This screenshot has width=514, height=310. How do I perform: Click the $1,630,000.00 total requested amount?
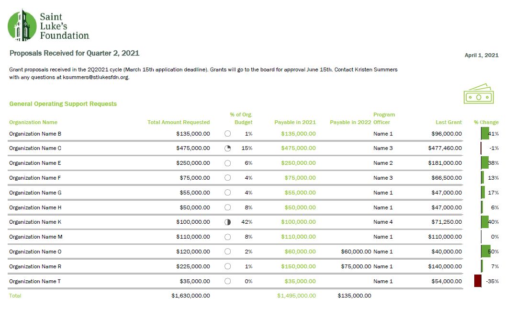coord(190,296)
